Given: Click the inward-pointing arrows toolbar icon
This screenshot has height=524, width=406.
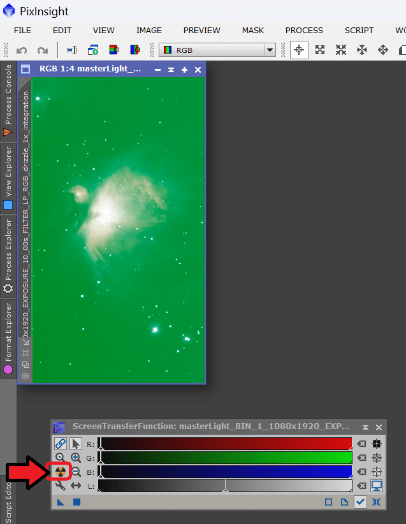Looking at the screenshot, I should pyautogui.click(x=341, y=50).
